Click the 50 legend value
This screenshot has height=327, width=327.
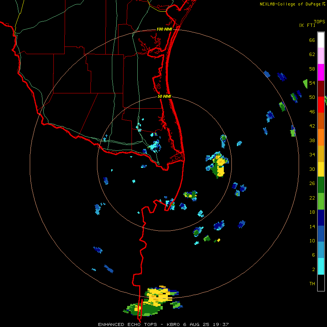[x=312, y=97]
